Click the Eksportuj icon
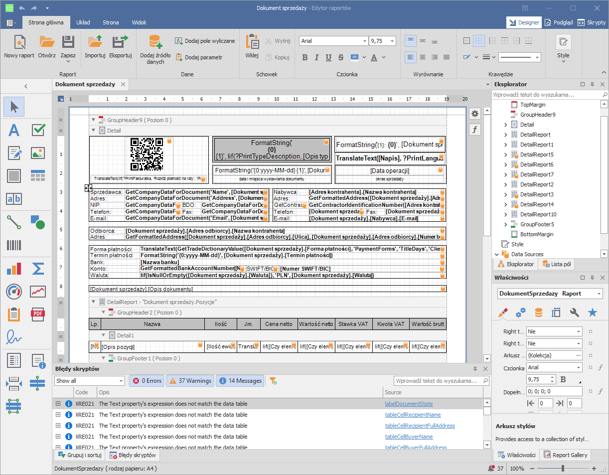This screenshot has width=609, height=475. [x=120, y=42]
